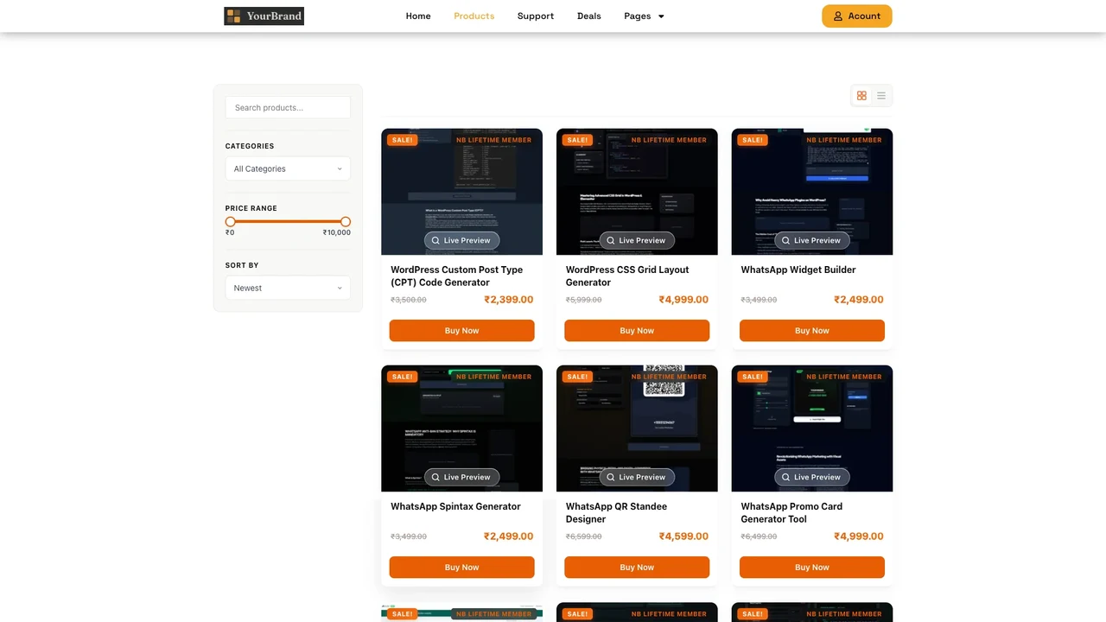1106x622 pixels.
Task: Switch to list view layout
Action: coord(881,96)
